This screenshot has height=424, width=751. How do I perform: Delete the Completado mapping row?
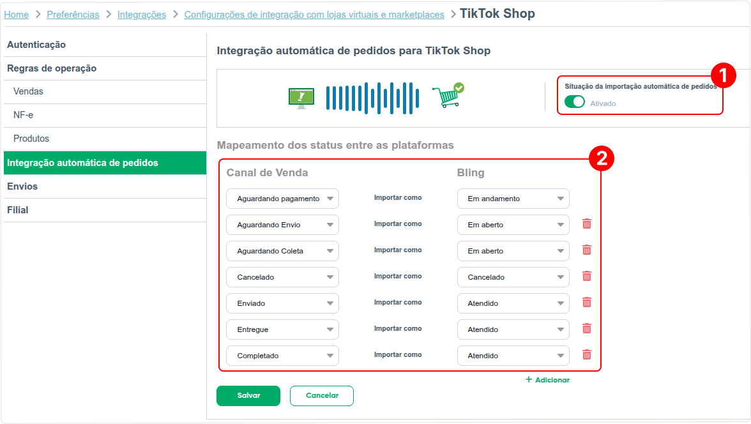[587, 355]
